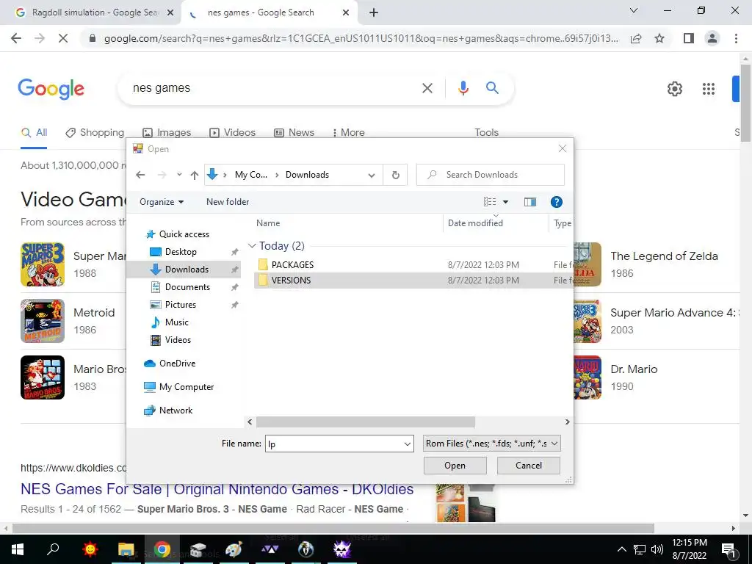
Task: Cancel the Open dialog
Action: point(529,465)
